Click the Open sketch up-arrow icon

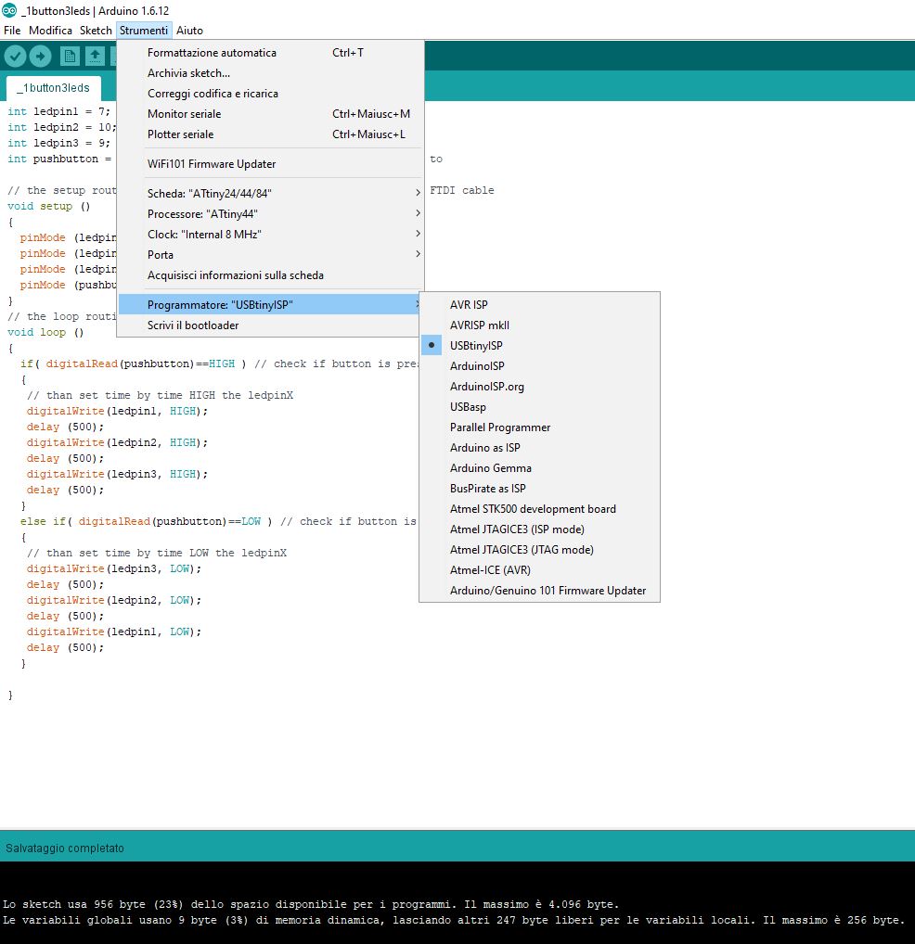tap(95, 57)
